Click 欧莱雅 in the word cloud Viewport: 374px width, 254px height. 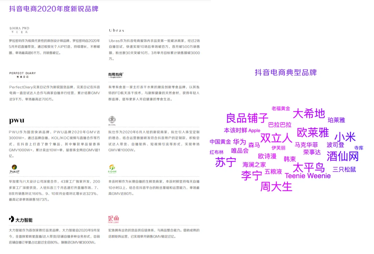(313, 132)
